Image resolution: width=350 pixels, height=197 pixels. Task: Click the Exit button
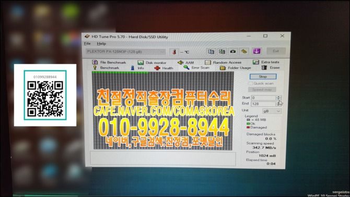click(x=276, y=51)
